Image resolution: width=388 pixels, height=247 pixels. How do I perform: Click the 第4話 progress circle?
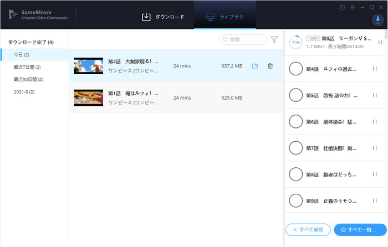296,69
